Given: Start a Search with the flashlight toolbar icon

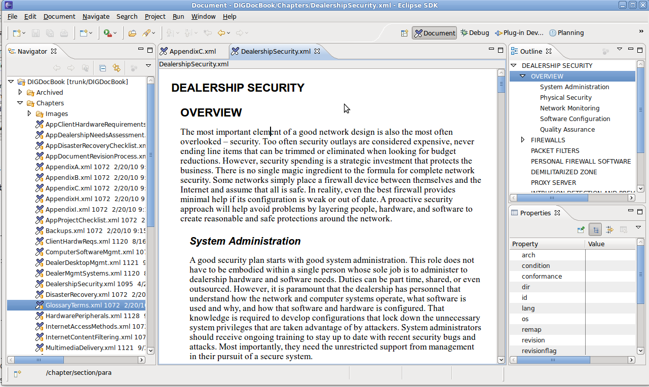Looking at the screenshot, I should coord(147,33).
